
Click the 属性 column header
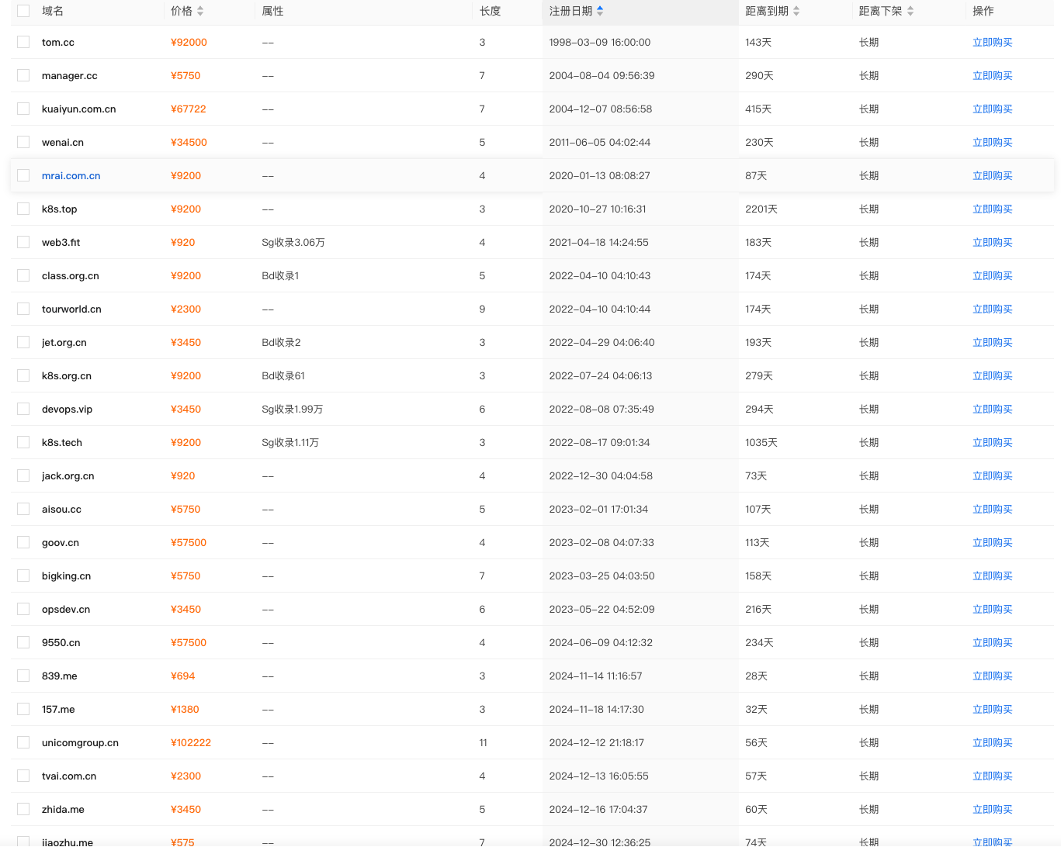[272, 11]
